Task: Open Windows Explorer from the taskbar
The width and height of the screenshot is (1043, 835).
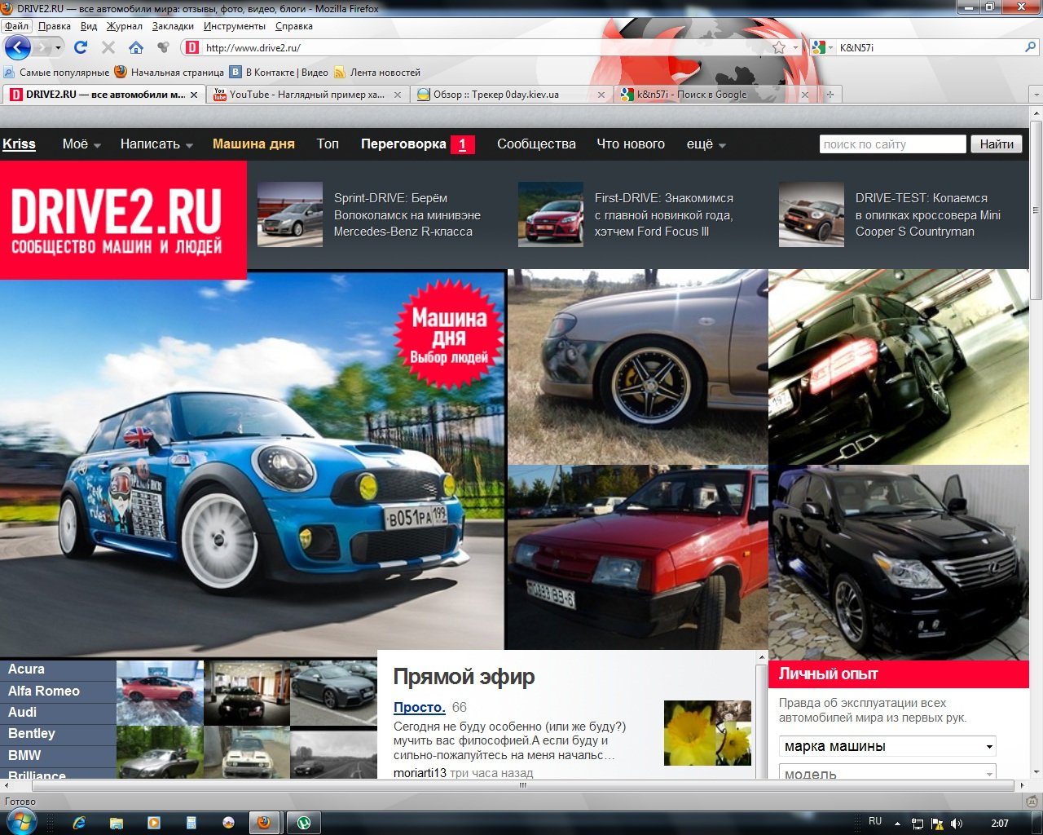Action: point(117,823)
